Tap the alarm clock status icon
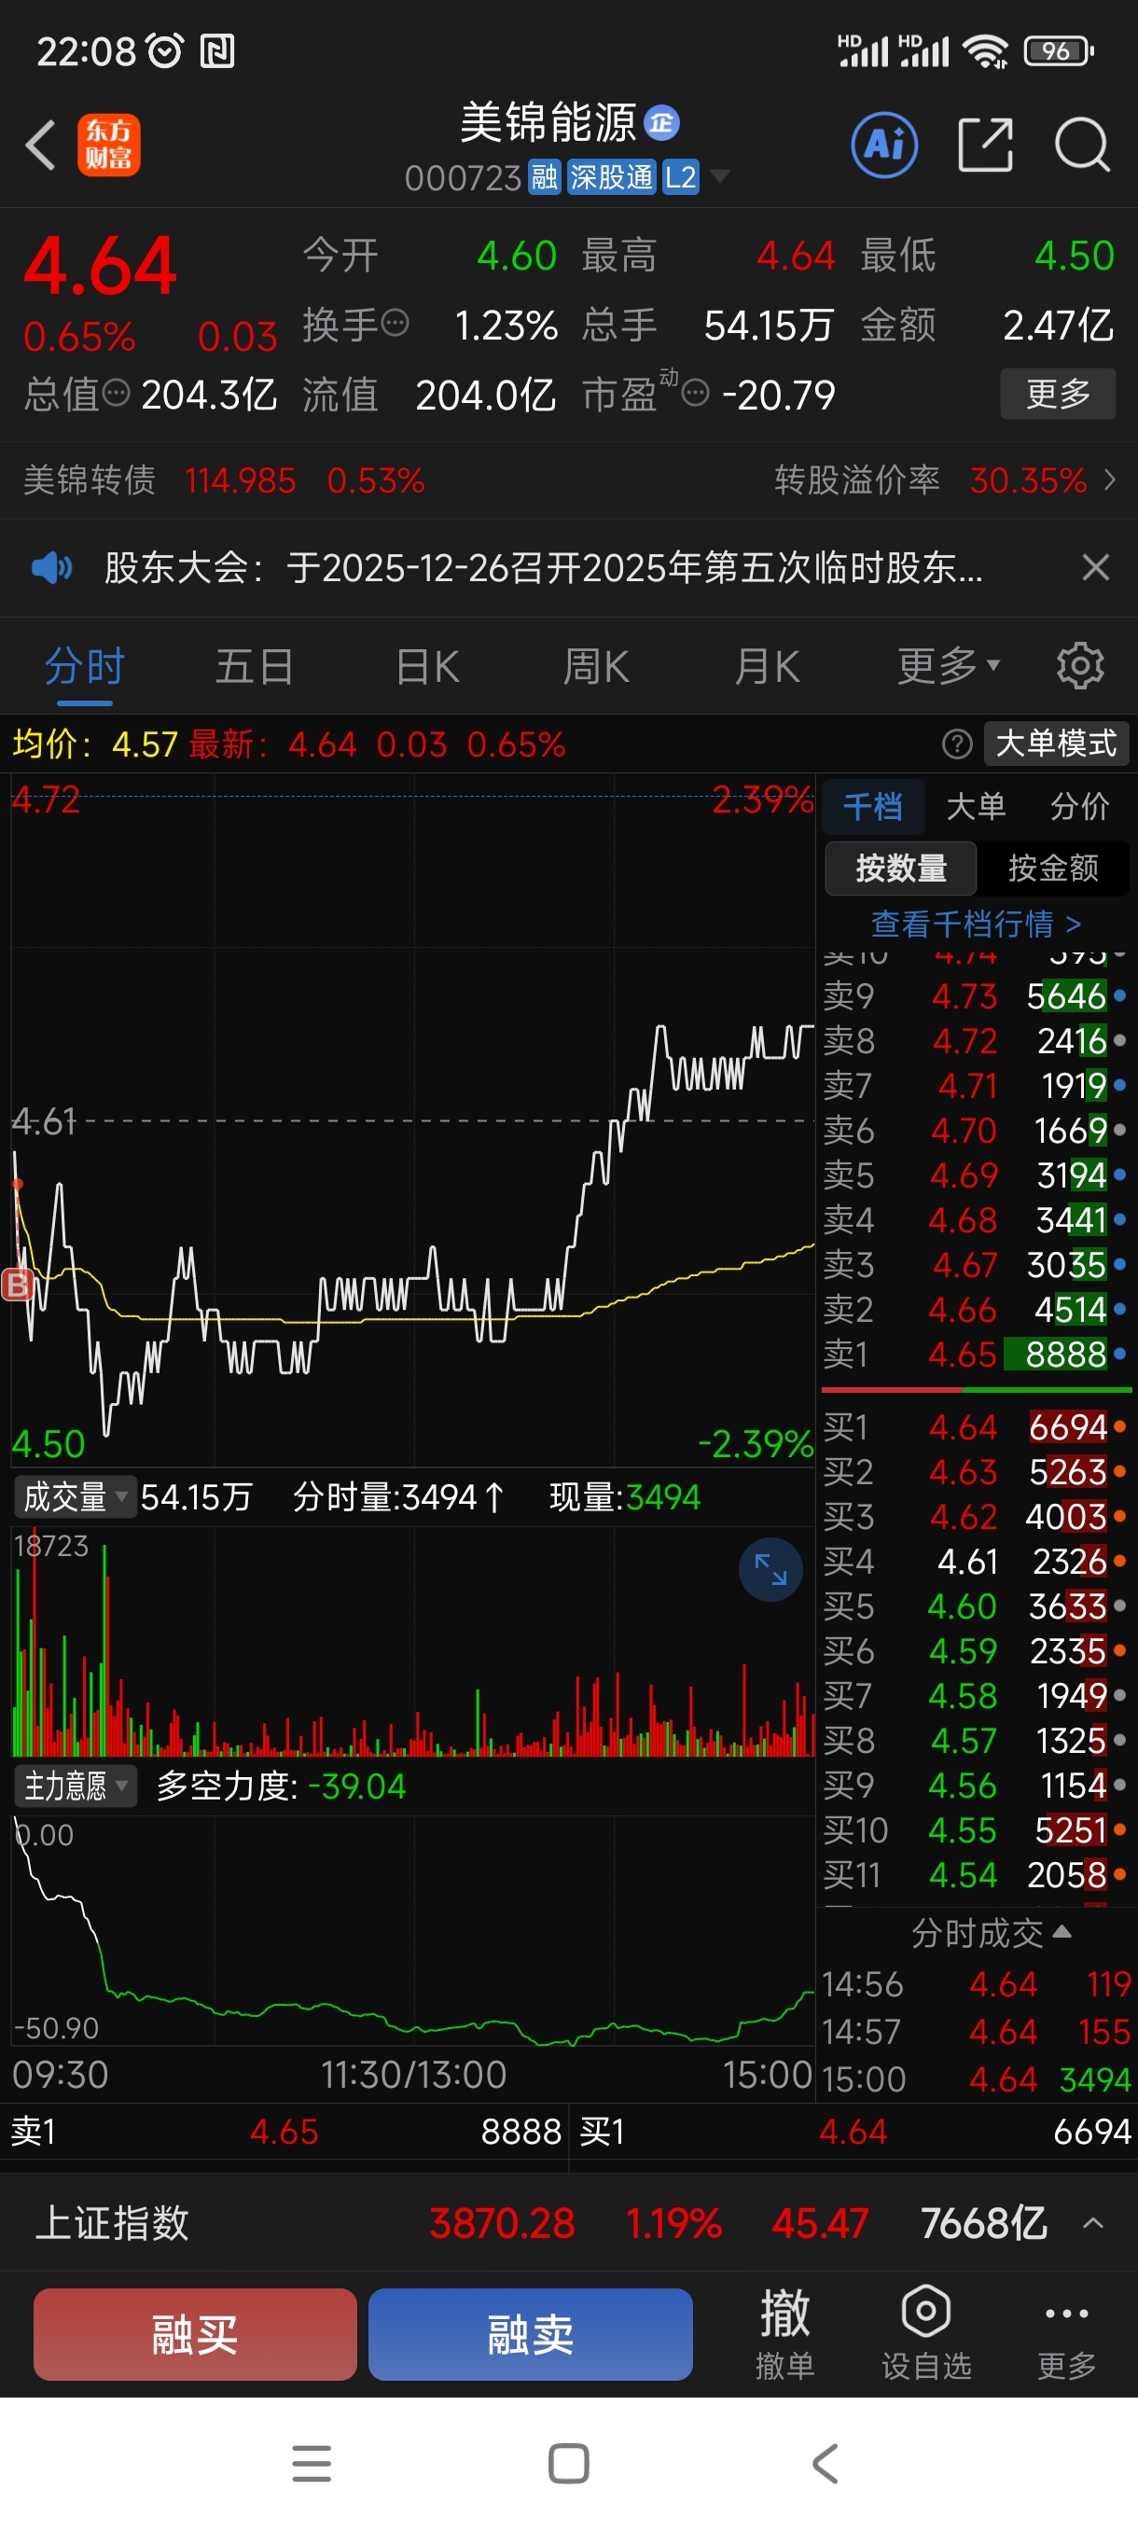Image resolution: width=1138 pixels, height=2530 pixels. (164, 50)
